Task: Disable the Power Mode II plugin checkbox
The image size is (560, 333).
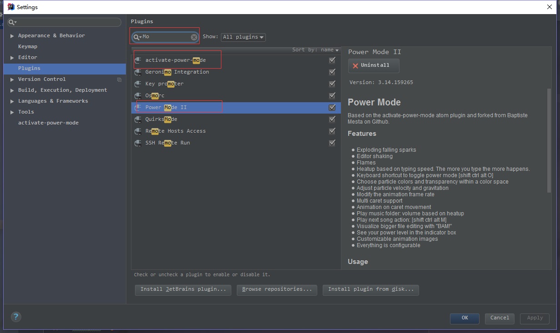Action: tap(332, 108)
